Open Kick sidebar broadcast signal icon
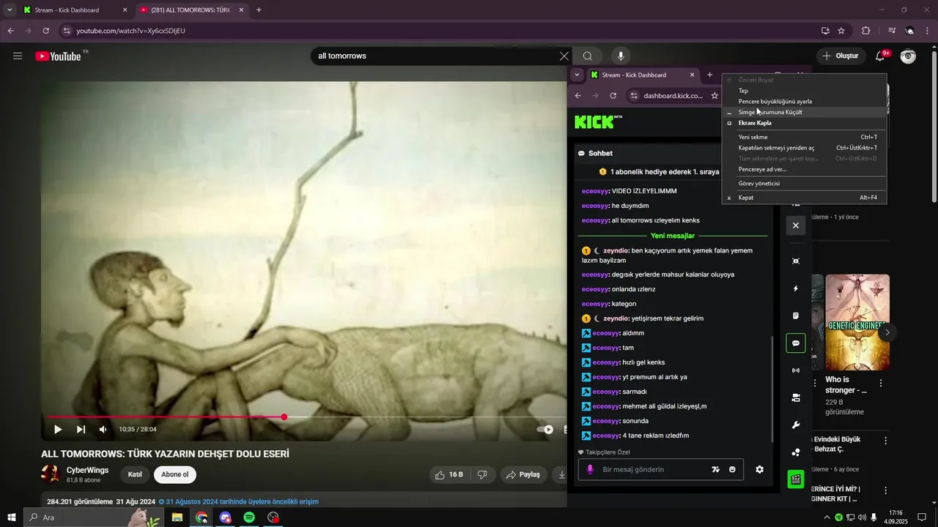This screenshot has width=938, height=527. click(x=796, y=370)
